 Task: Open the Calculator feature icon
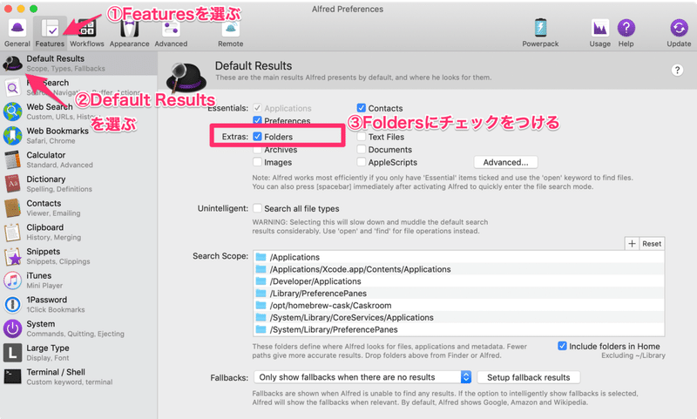click(12, 159)
